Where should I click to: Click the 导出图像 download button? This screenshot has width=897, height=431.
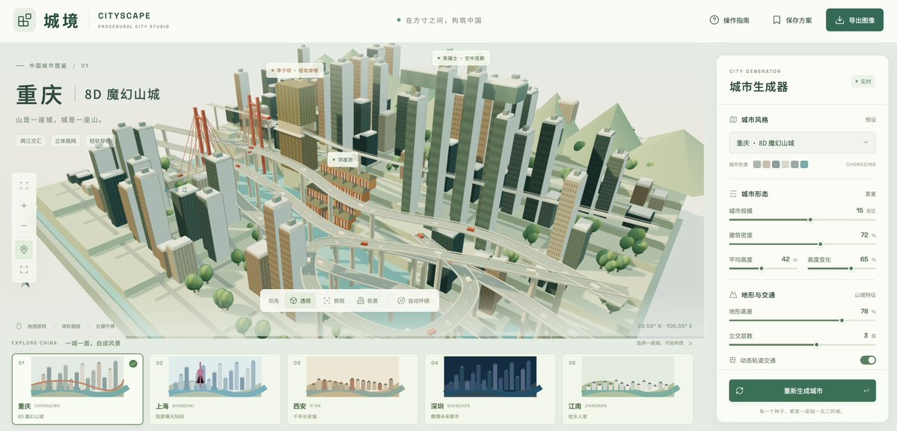[x=854, y=20]
